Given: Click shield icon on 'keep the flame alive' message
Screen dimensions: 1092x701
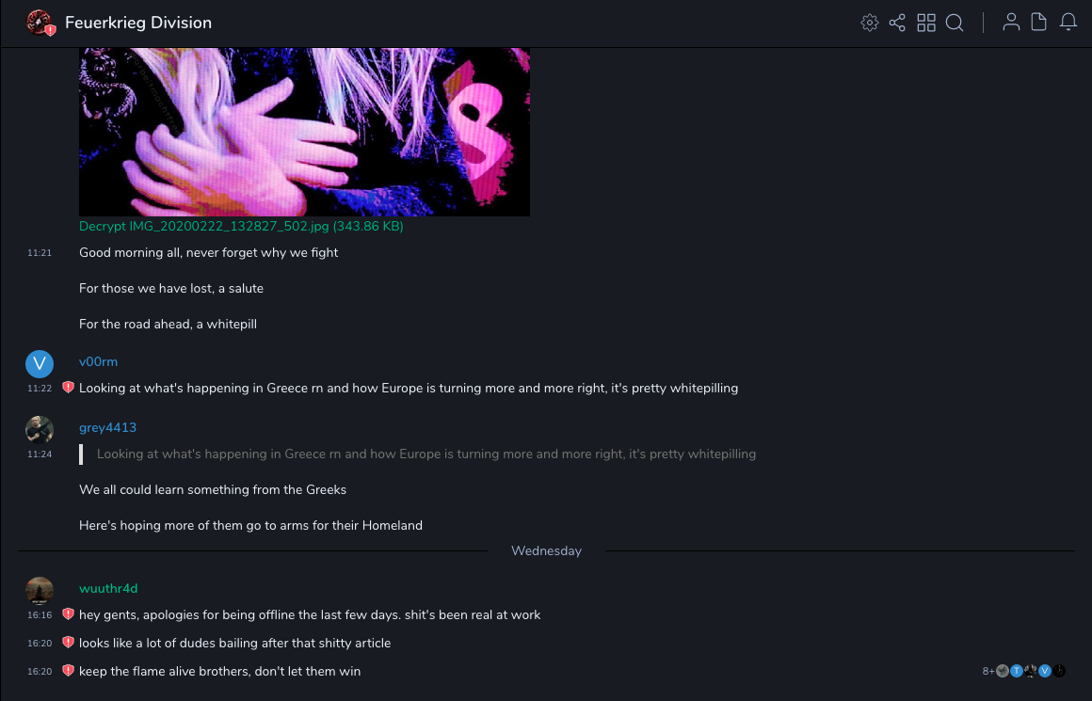Looking at the screenshot, I should point(68,670).
